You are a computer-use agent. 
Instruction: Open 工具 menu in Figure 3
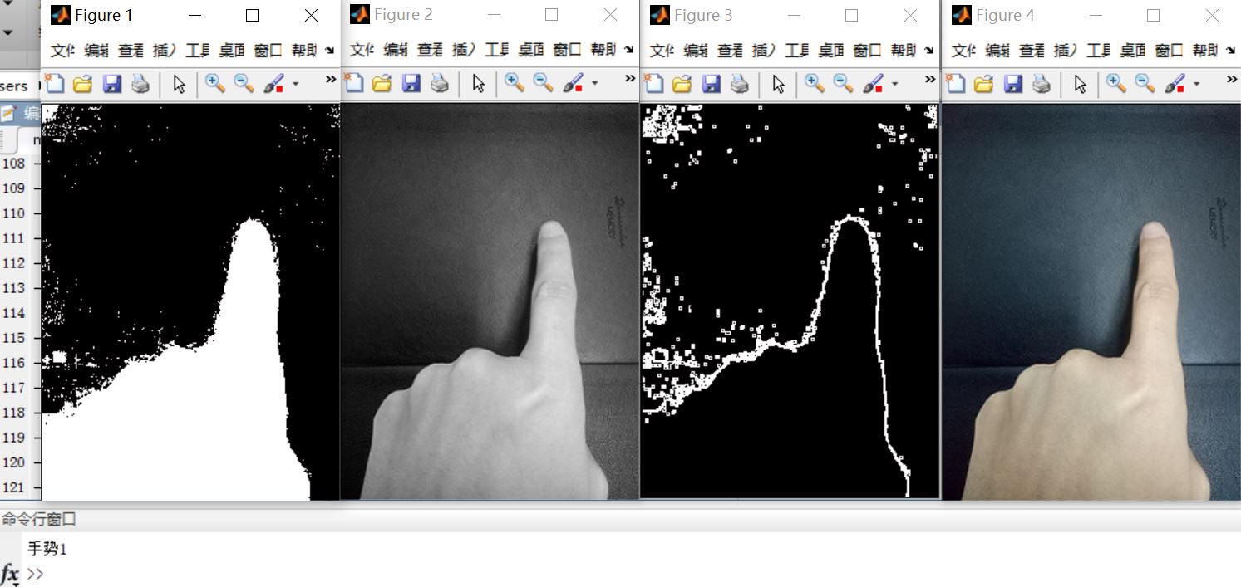797,51
